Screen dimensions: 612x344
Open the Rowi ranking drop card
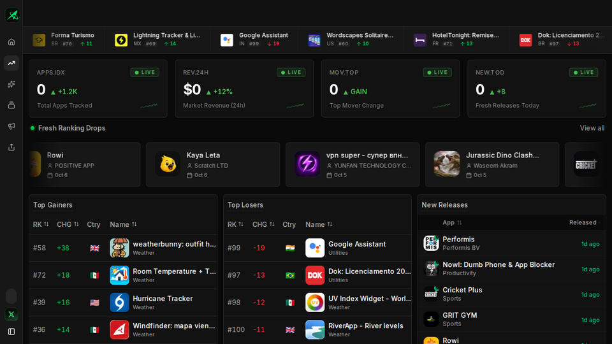[x=85, y=164]
